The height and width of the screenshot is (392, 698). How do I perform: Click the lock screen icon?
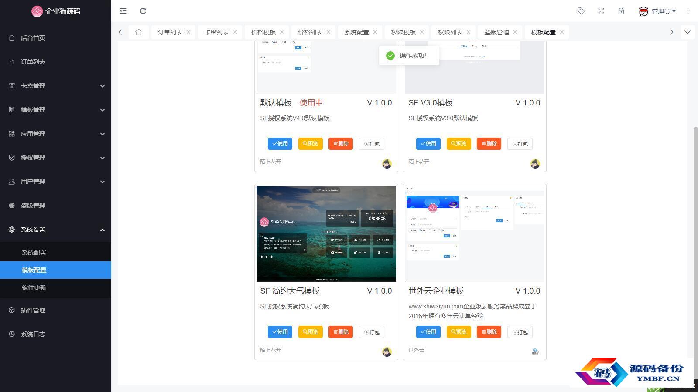[621, 11]
